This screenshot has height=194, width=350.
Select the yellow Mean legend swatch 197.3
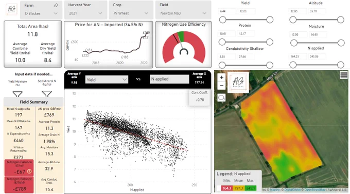[x=238, y=188]
